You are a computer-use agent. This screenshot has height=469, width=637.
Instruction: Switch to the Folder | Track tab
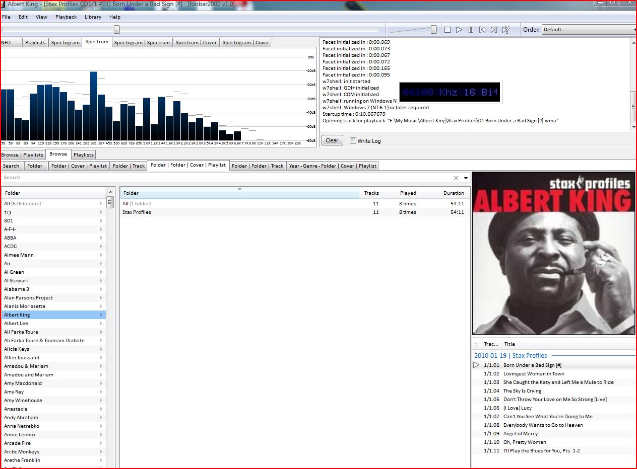click(x=129, y=166)
